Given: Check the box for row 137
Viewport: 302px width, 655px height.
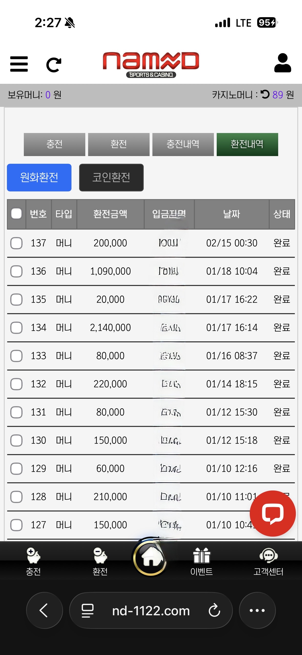Looking at the screenshot, I should coord(16,243).
